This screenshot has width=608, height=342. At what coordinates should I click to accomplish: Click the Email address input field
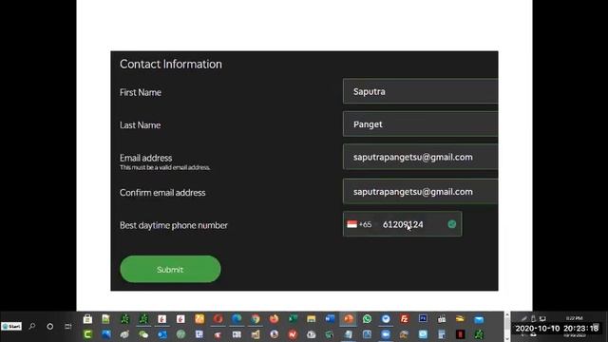[x=420, y=157]
